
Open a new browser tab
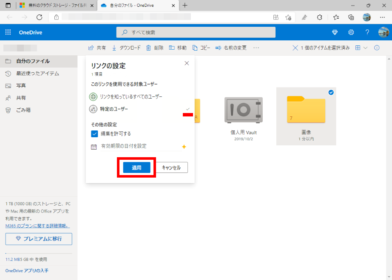pos(185,5)
